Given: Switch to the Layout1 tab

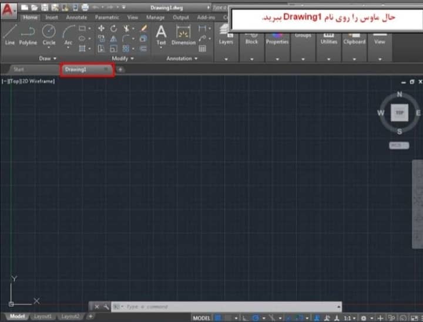Looking at the screenshot, I should [43, 316].
